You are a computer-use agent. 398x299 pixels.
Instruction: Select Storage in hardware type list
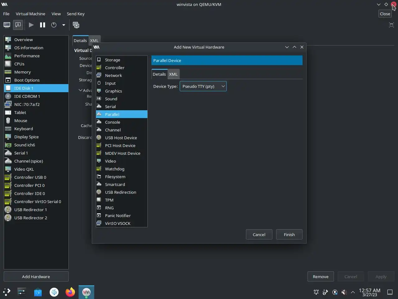[122, 60]
